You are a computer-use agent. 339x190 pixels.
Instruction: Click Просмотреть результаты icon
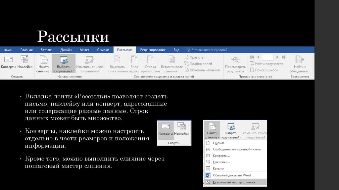(235, 65)
